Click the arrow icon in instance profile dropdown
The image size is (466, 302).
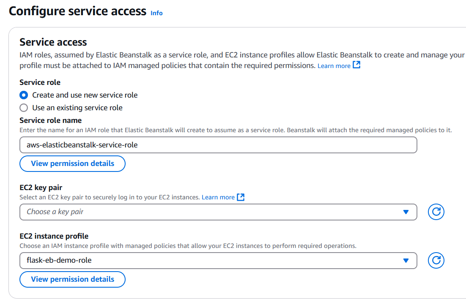coord(406,261)
